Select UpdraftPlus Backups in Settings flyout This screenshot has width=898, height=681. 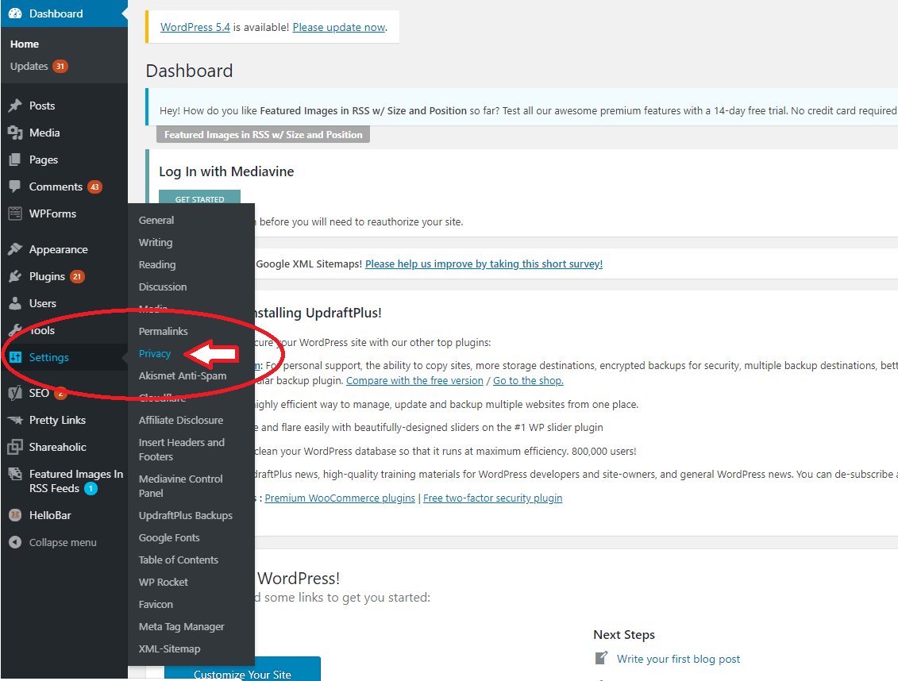186,516
